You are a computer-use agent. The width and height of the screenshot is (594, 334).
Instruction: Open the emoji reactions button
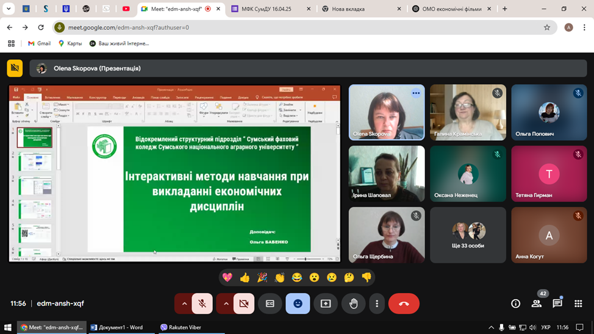298,304
